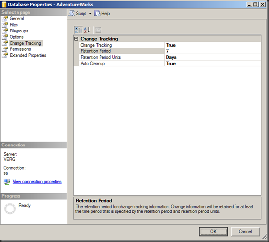269x242 pixels.
Task: Click the Filegroups page icon
Action: point(5,31)
